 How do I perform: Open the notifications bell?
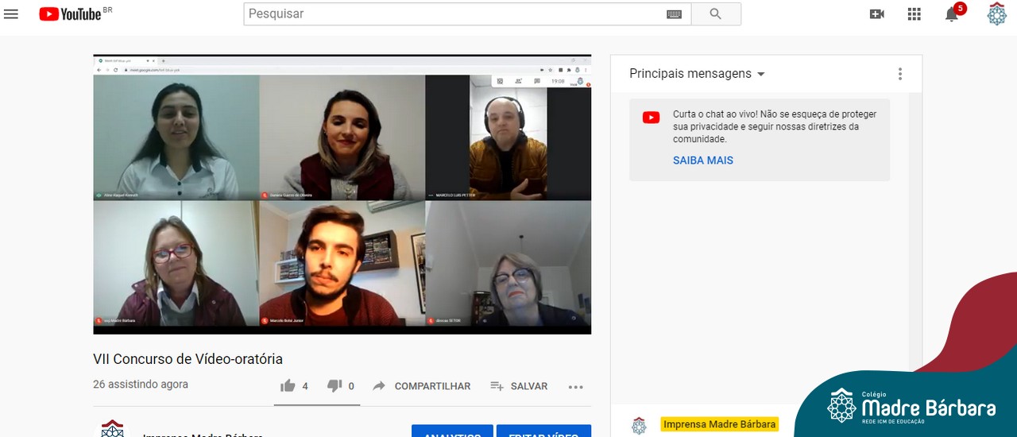[951, 14]
